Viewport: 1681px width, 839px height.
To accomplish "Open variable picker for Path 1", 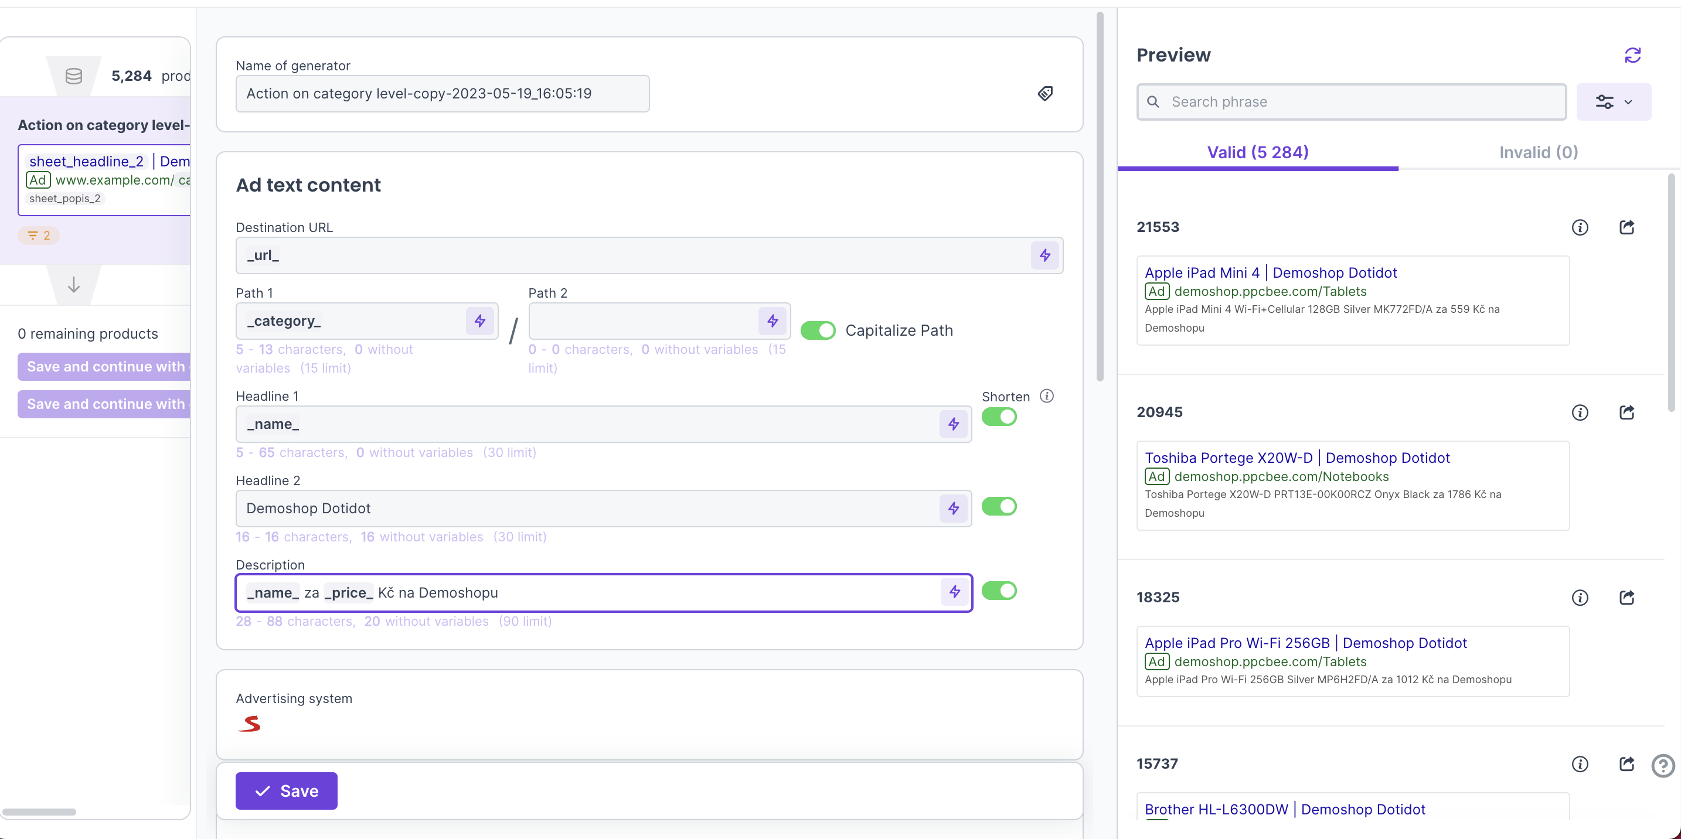I will 479,321.
